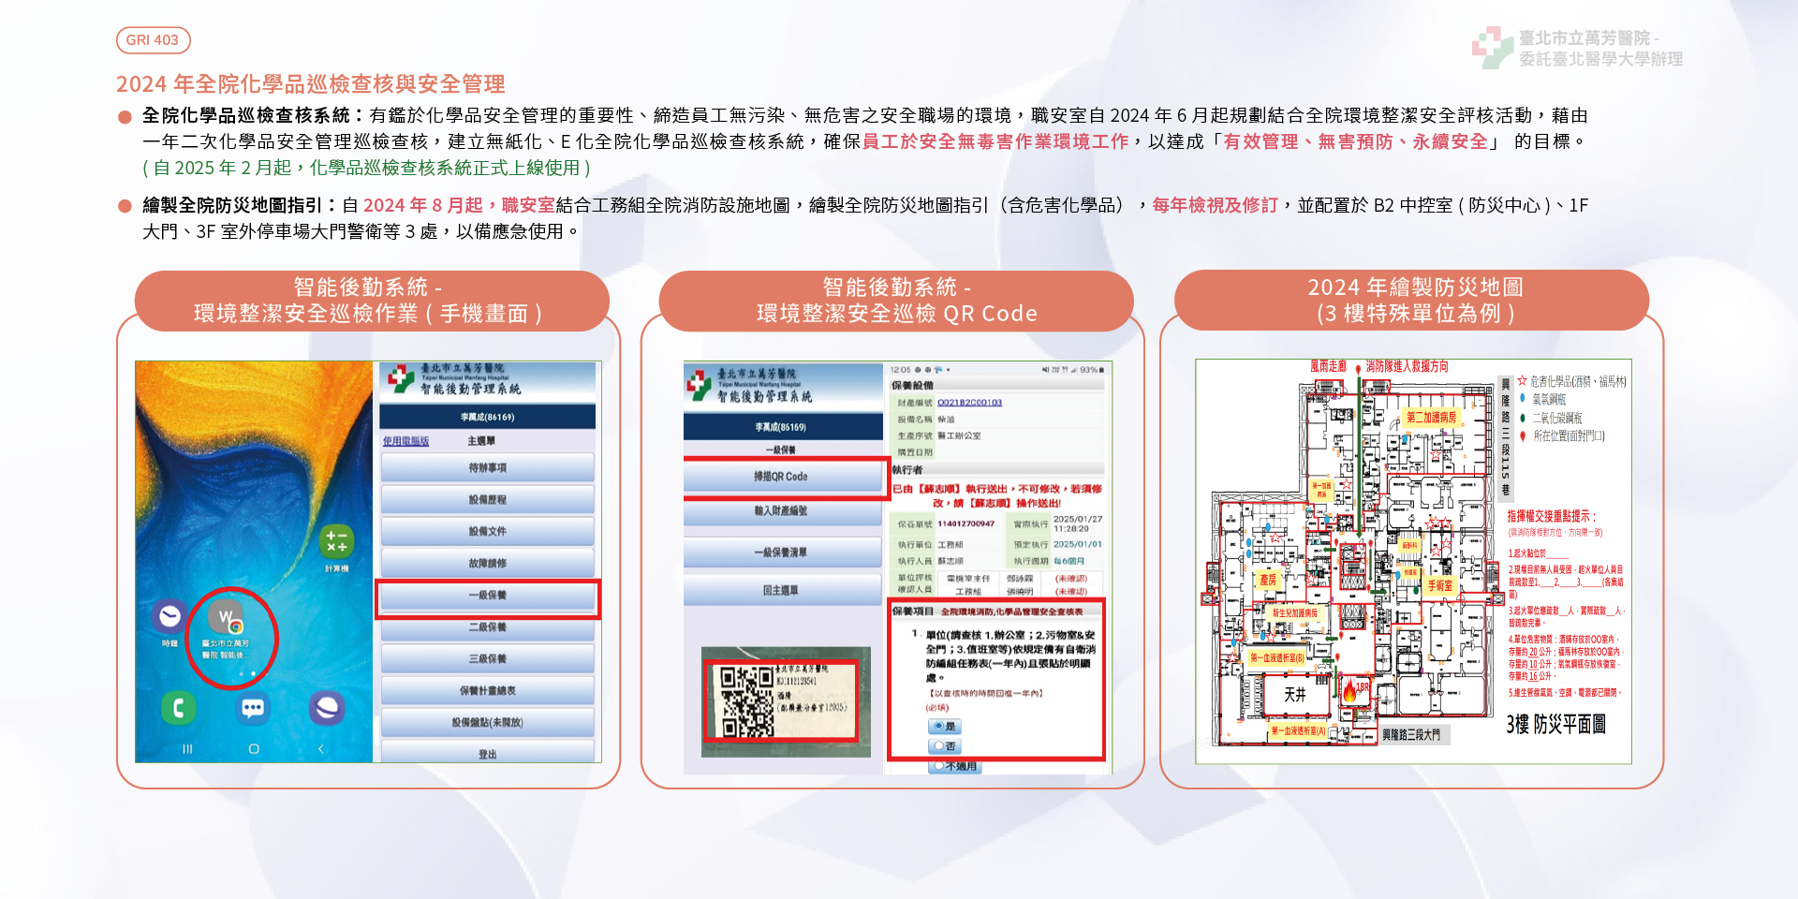Screen dimensions: 1798x899
Task: Open the blue messages chat icon
Action: pyautogui.click(x=253, y=708)
